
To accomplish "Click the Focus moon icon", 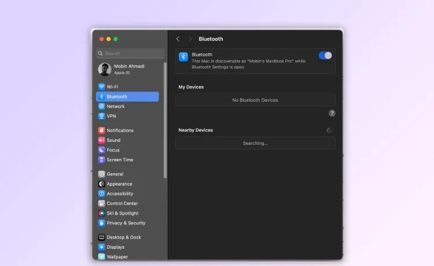I will (x=102, y=150).
